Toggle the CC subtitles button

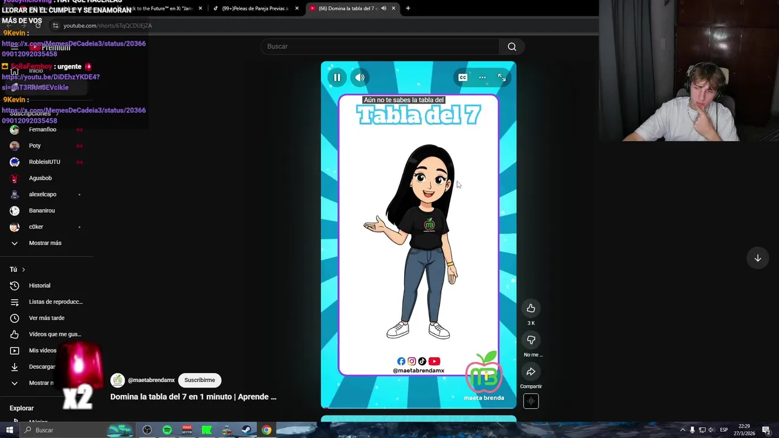pos(463,77)
